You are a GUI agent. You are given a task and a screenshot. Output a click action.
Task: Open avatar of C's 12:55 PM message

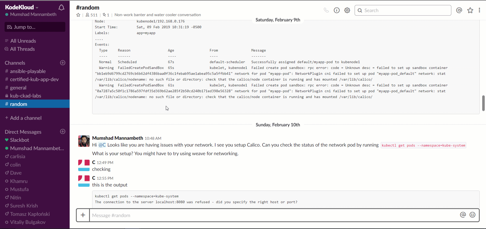coord(84,181)
